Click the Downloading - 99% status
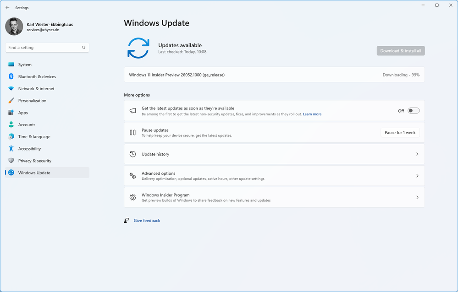 point(401,75)
